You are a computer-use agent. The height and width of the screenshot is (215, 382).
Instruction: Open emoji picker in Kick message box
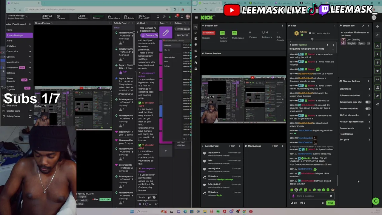tap(331, 196)
